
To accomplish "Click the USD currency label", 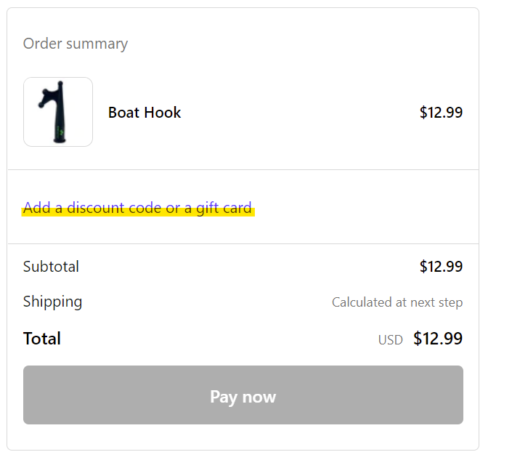I will click(390, 340).
